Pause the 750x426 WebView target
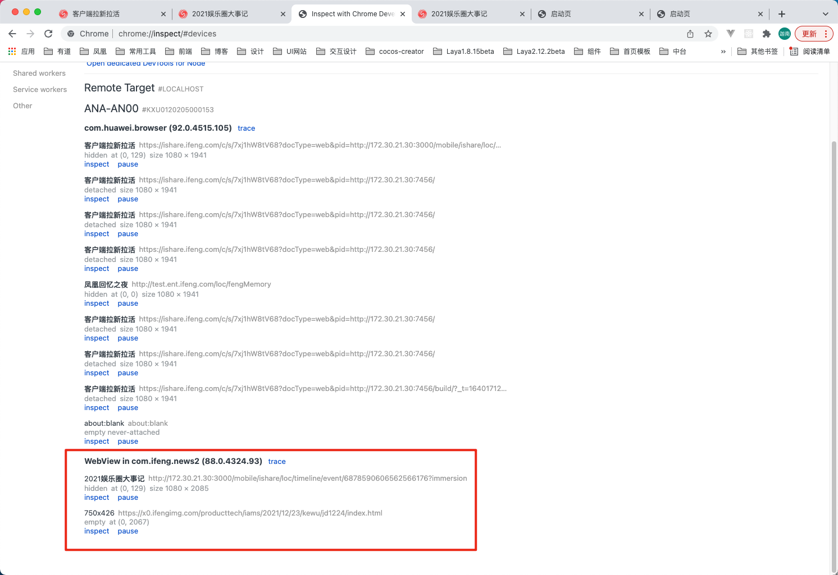The height and width of the screenshot is (575, 838). tap(127, 531)
